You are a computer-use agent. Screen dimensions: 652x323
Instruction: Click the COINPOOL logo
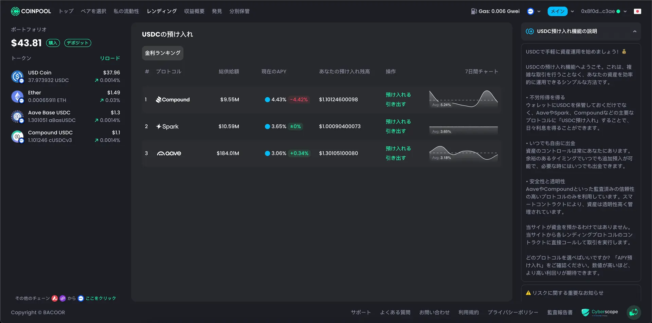(x=31, y=11)
